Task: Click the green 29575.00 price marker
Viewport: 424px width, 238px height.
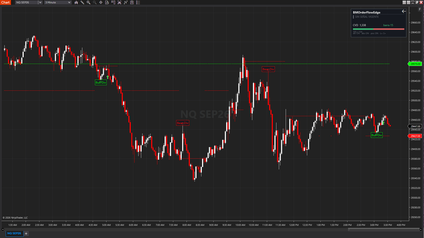Action: [x=414, y=64]
